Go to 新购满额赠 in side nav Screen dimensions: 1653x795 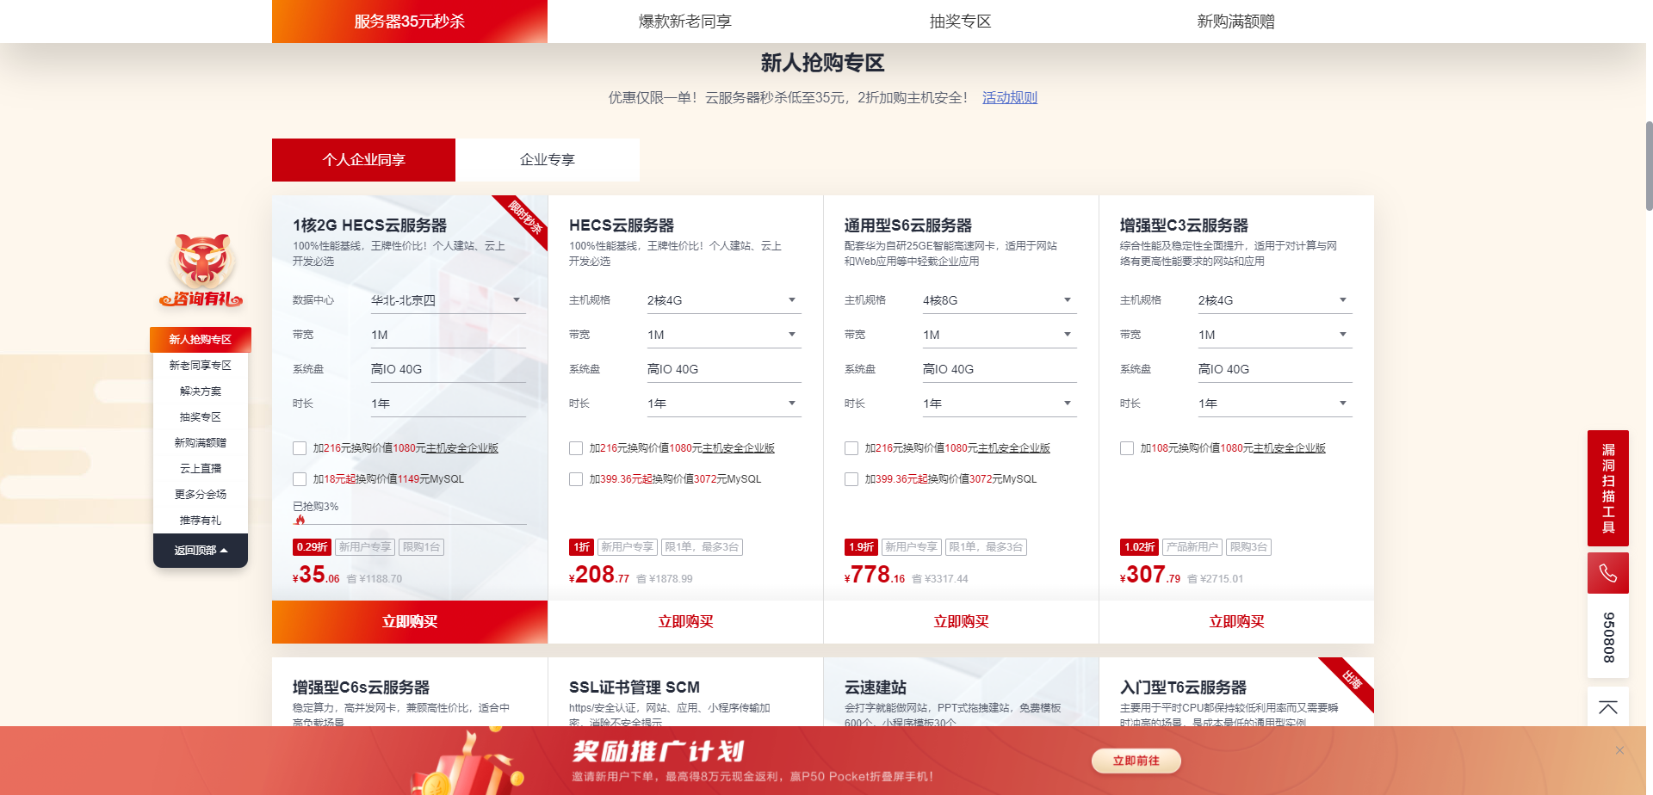(x=201, y=443)
